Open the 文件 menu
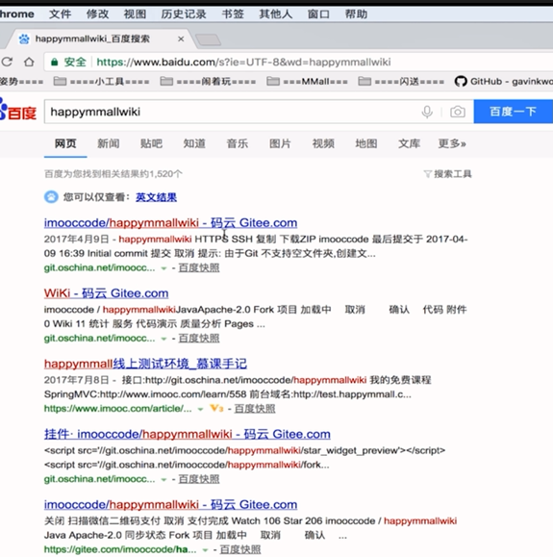Viewport: 553px width, 557px height. click(60, 14)
